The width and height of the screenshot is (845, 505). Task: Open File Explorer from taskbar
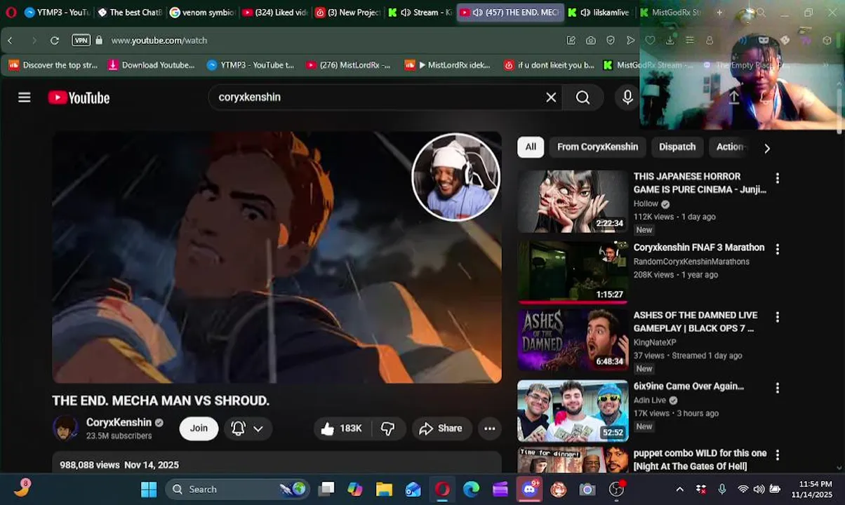pos(384,490)
